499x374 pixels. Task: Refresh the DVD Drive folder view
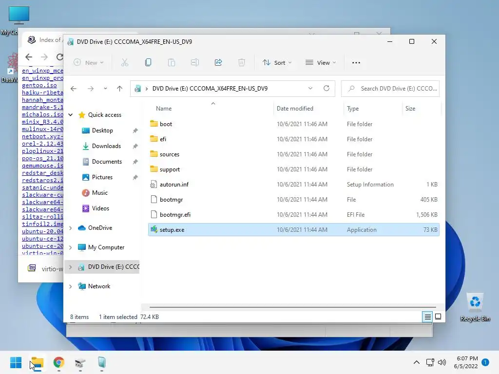click(x=326, y=89)
